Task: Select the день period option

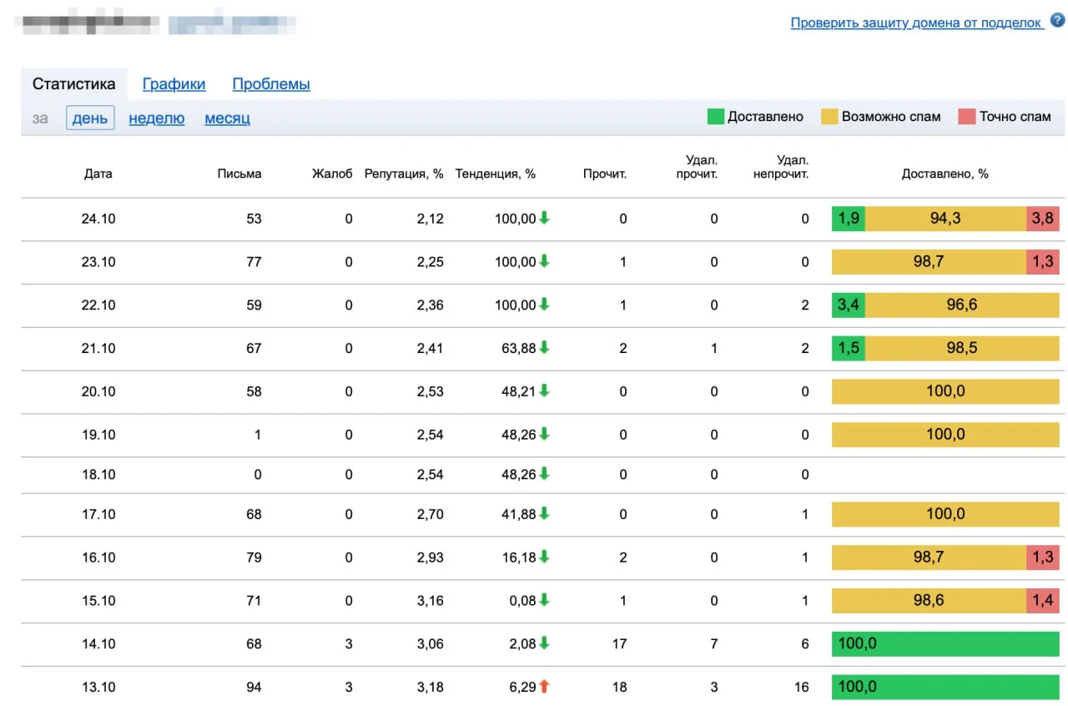Action: 90,118
